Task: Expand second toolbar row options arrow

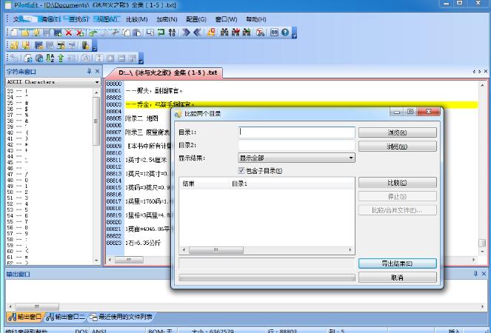Action: pyautogui.click(x=95, y=46)
